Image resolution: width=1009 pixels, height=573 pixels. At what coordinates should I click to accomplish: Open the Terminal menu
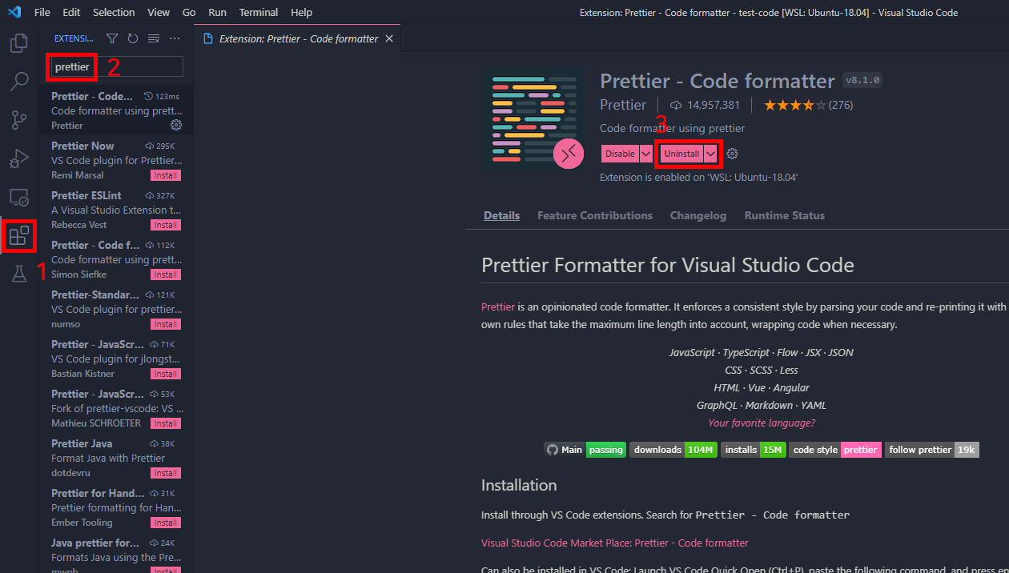259,12
